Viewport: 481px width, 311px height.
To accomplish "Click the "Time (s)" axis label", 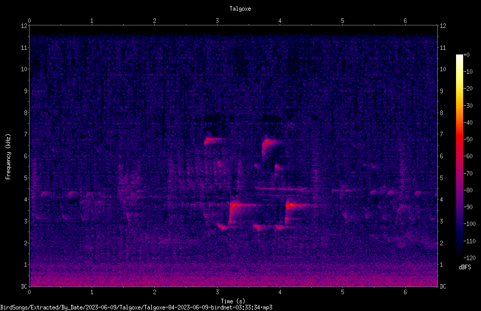I will (233, 301).
